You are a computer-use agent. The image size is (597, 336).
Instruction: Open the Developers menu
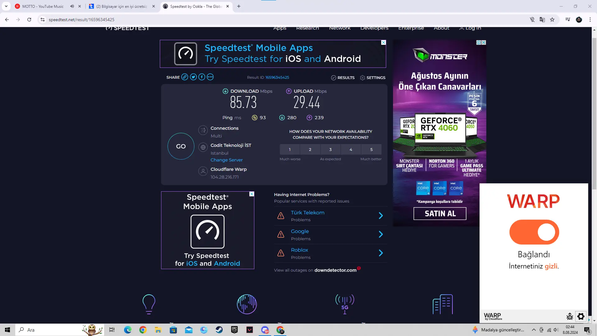coord(374,28)
